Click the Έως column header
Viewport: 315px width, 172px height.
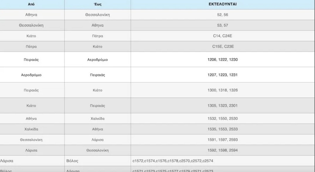point(98,4)
